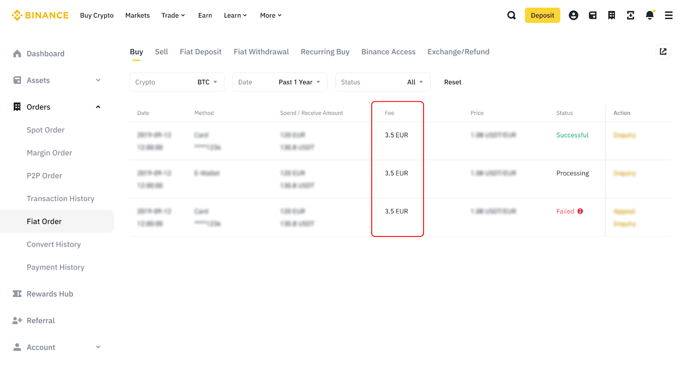This screenshot has width=686, height=366.
Task: Open Convert History in sidebar
Action: (x=54, y=244)
